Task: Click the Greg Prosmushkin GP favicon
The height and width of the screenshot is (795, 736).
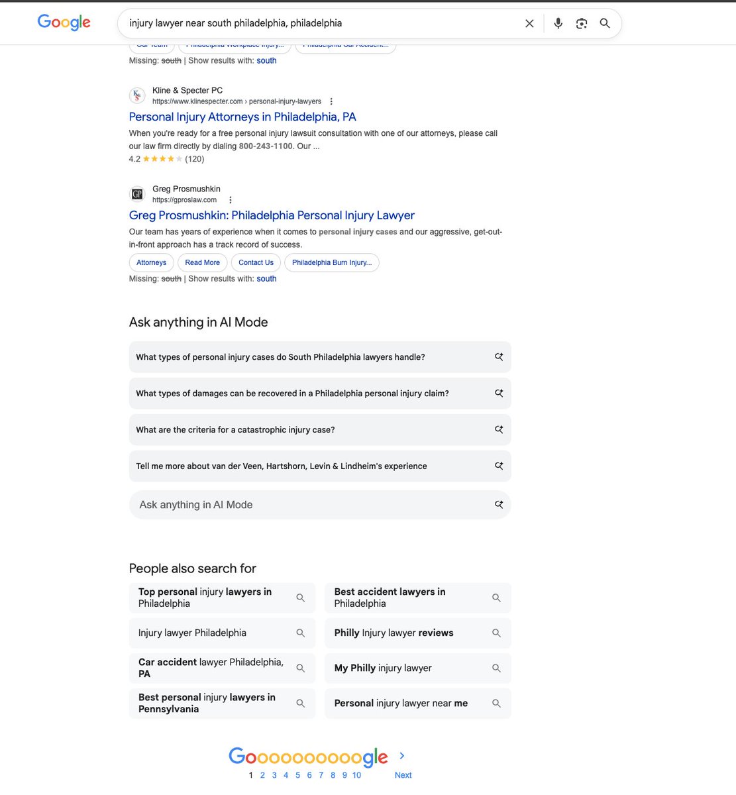Action: [137, 194]
